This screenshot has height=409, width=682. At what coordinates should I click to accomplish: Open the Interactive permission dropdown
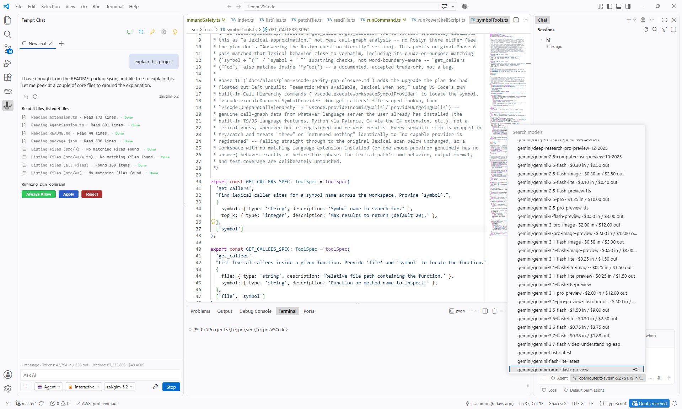(84, 387)
